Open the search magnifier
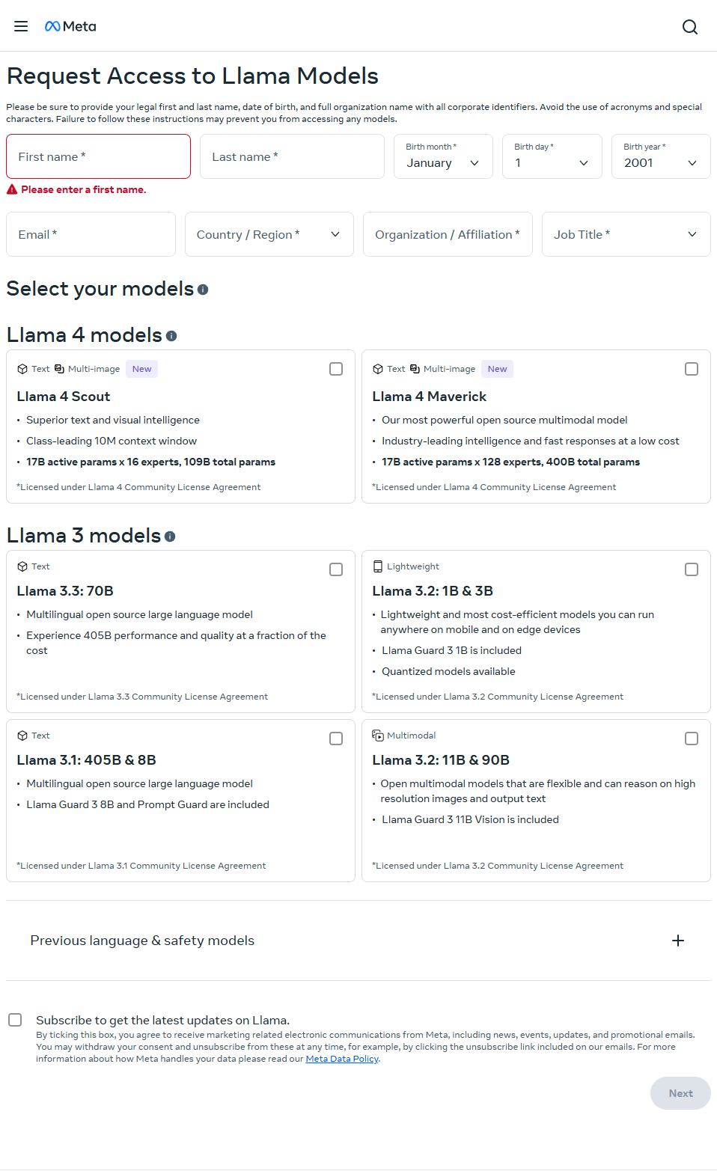 tap(689, 26)
